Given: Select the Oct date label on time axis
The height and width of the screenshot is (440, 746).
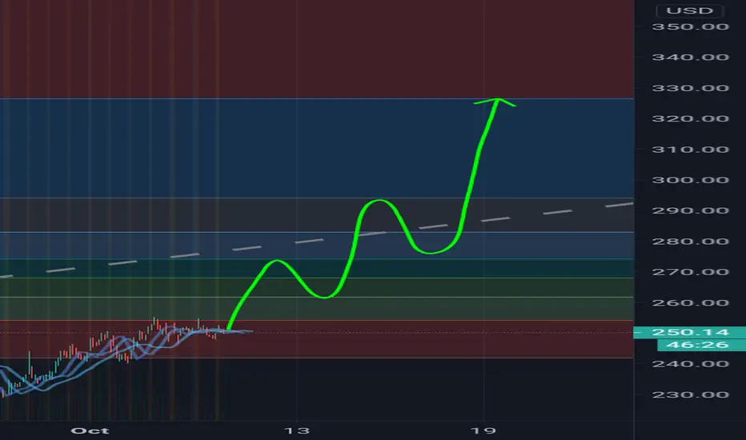Looking at the screenshot, I should pos(90,431).
